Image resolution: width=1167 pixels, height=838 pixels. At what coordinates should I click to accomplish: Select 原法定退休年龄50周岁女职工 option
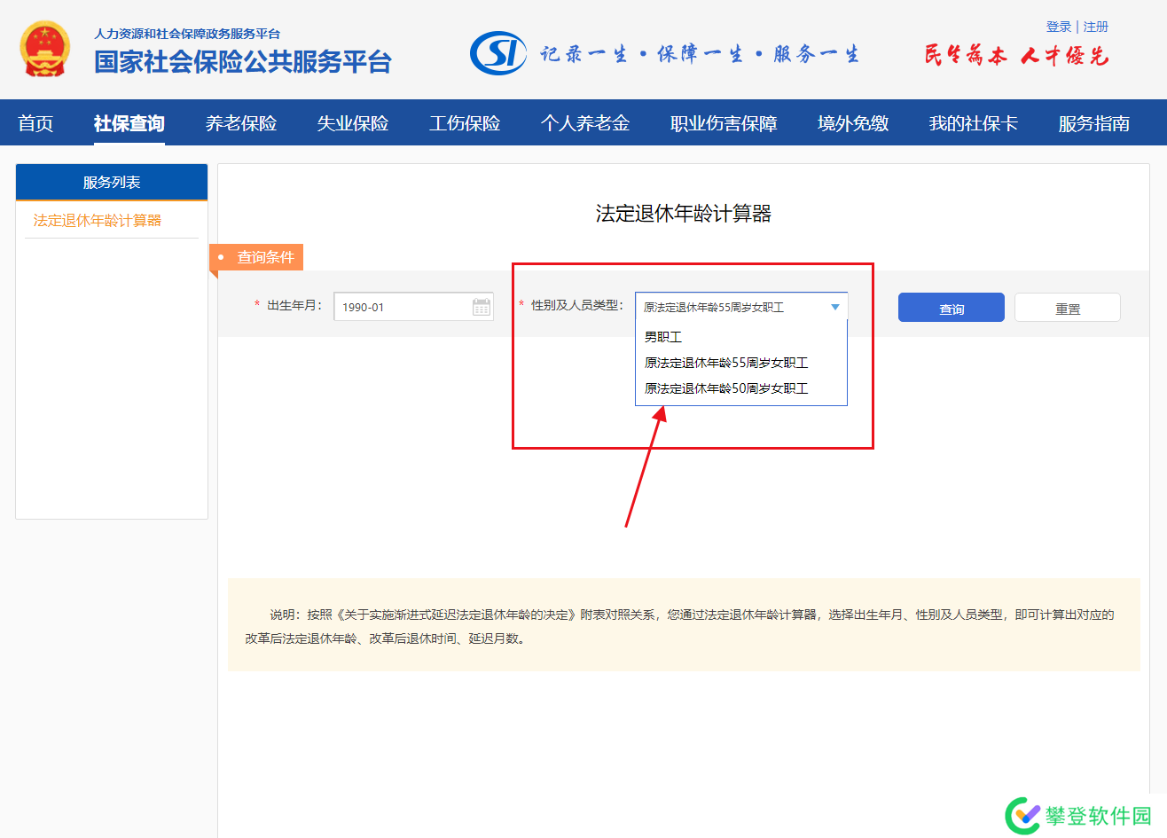click(726, 388)
